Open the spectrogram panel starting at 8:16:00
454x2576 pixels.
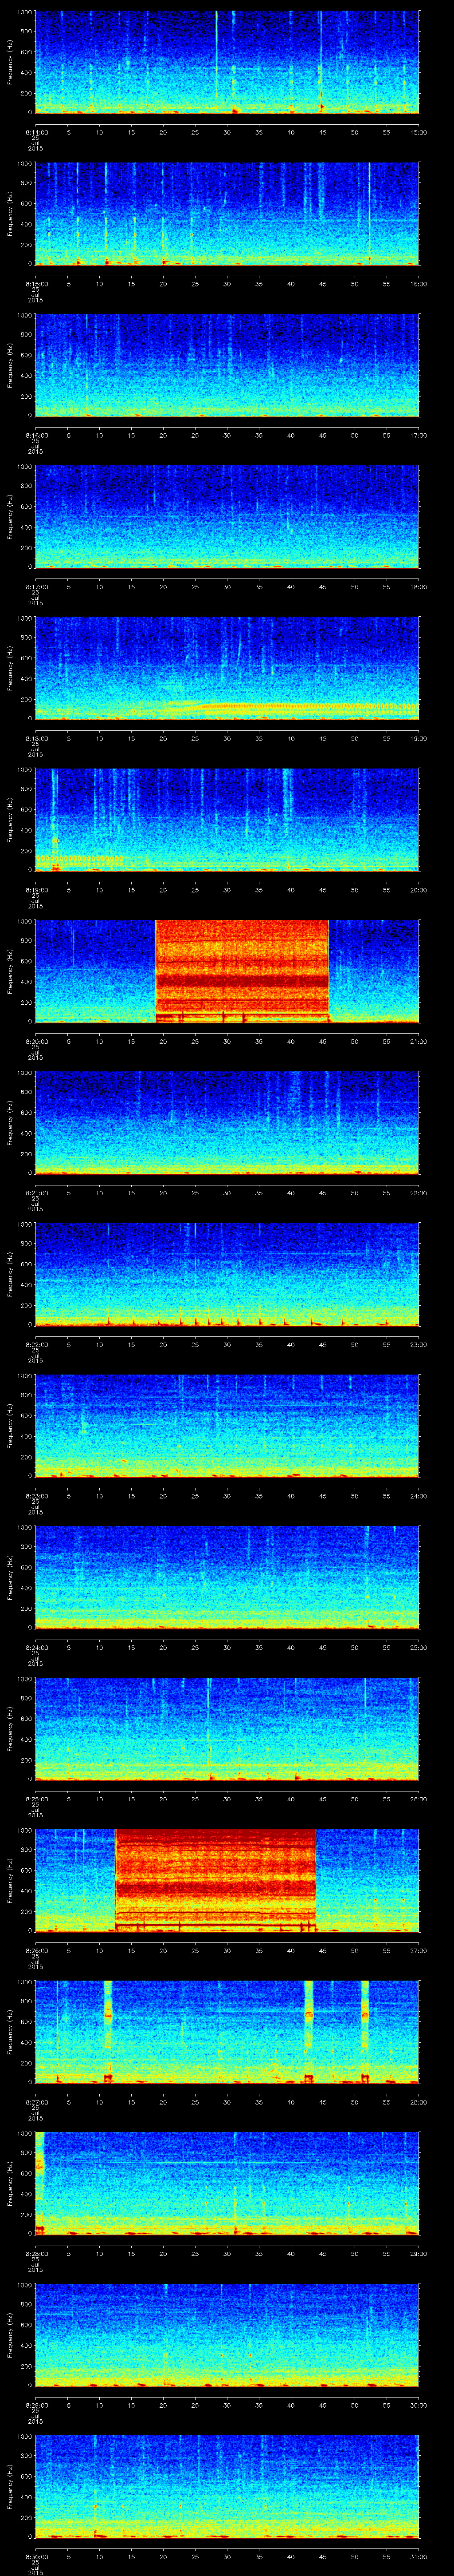tap(227, 365)
